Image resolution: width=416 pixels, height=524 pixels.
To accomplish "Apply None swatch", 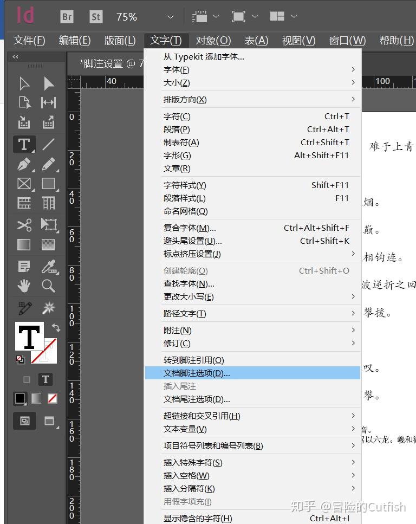I will coord(53,398).
